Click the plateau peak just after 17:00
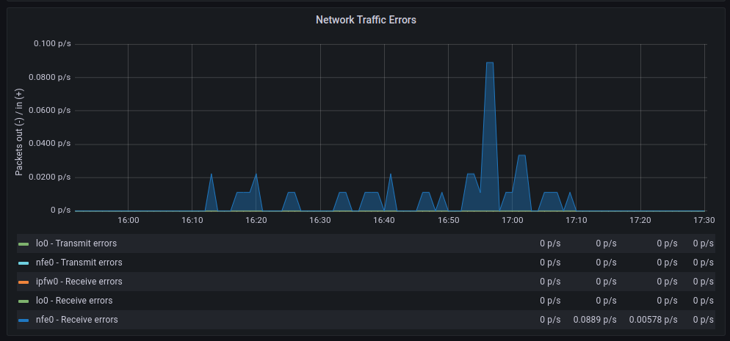This screenshot has height=341, width=730. coord(521,155)
